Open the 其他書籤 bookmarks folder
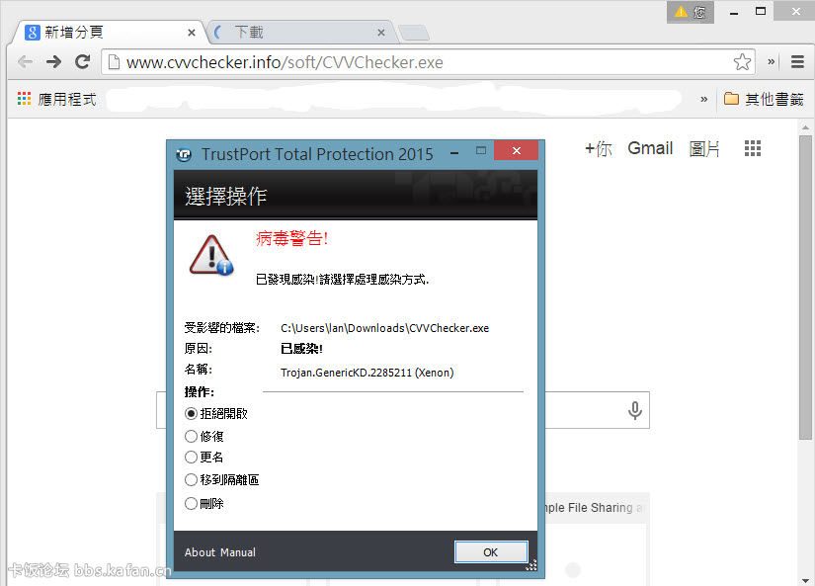The image size is (815, 586). [x=764, y=99]
